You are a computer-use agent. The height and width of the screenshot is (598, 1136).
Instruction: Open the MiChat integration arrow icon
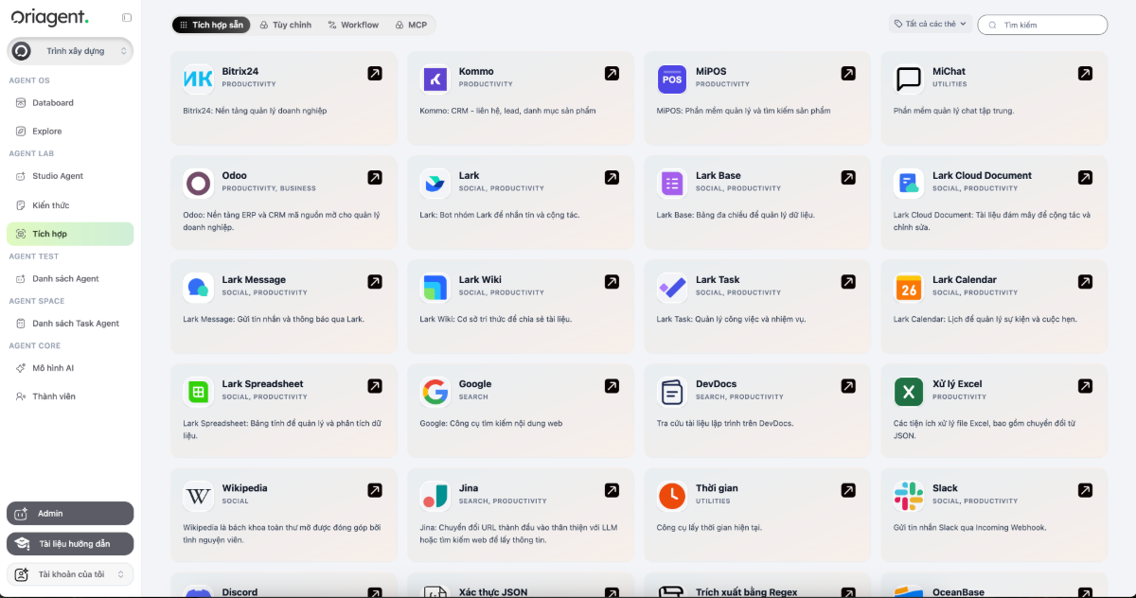[1085, 73]
